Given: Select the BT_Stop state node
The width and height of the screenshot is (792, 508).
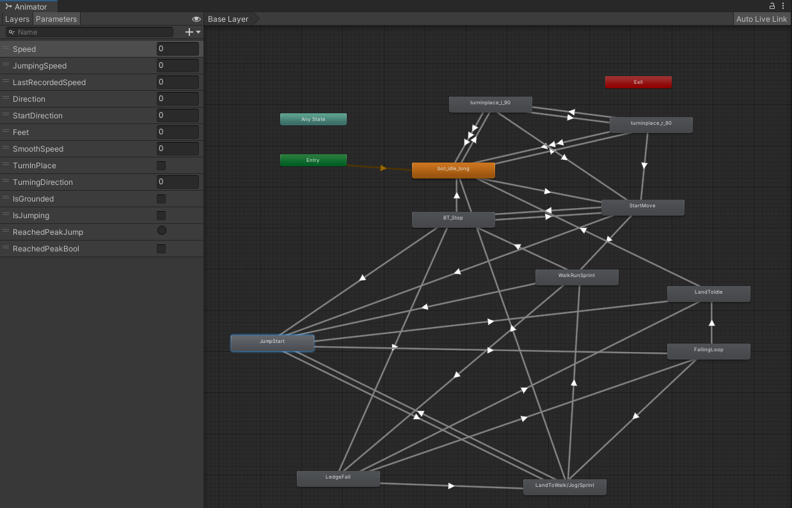Looking at the screenshot, I should click(x=454, y=219).
